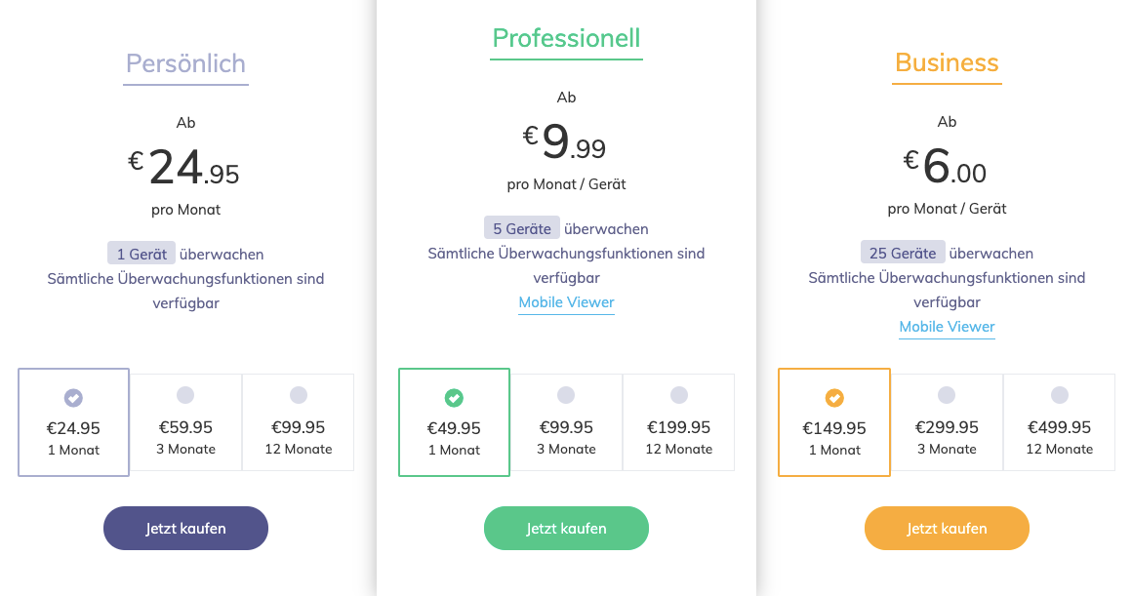Click the unselected circle above €299.95
Viewport: 1132px width, 596px height.
coord(947,396)
